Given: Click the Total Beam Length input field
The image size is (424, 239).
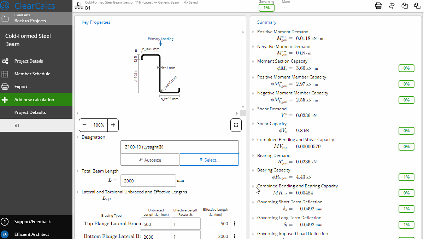Looking at the screenshot, I should [x=148, y=181].
